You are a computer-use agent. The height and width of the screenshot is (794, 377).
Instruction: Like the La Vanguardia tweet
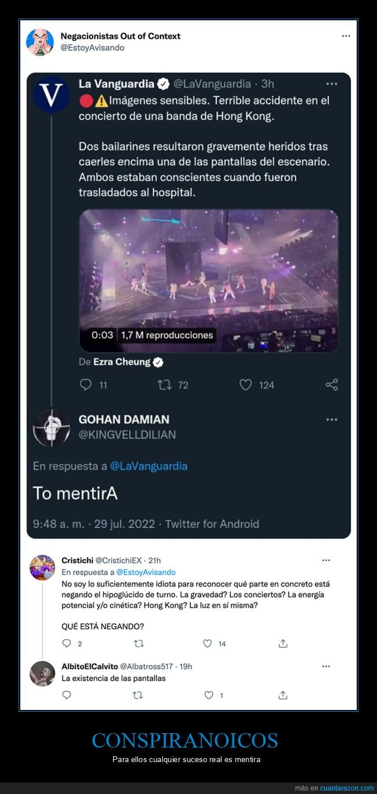(246, 385)
